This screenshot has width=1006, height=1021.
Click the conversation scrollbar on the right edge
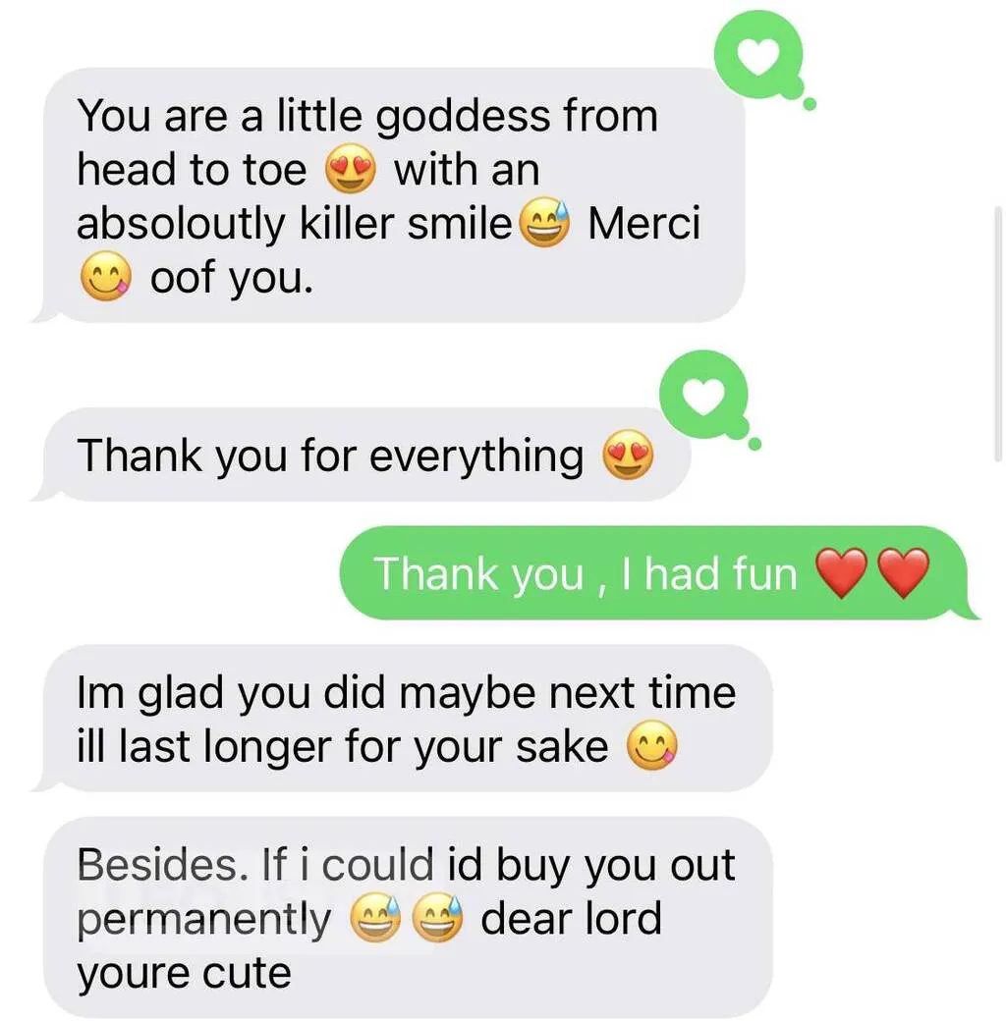(997, 334)
